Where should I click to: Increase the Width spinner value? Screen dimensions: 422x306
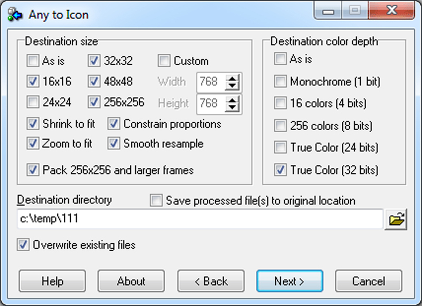coord(232,78)
